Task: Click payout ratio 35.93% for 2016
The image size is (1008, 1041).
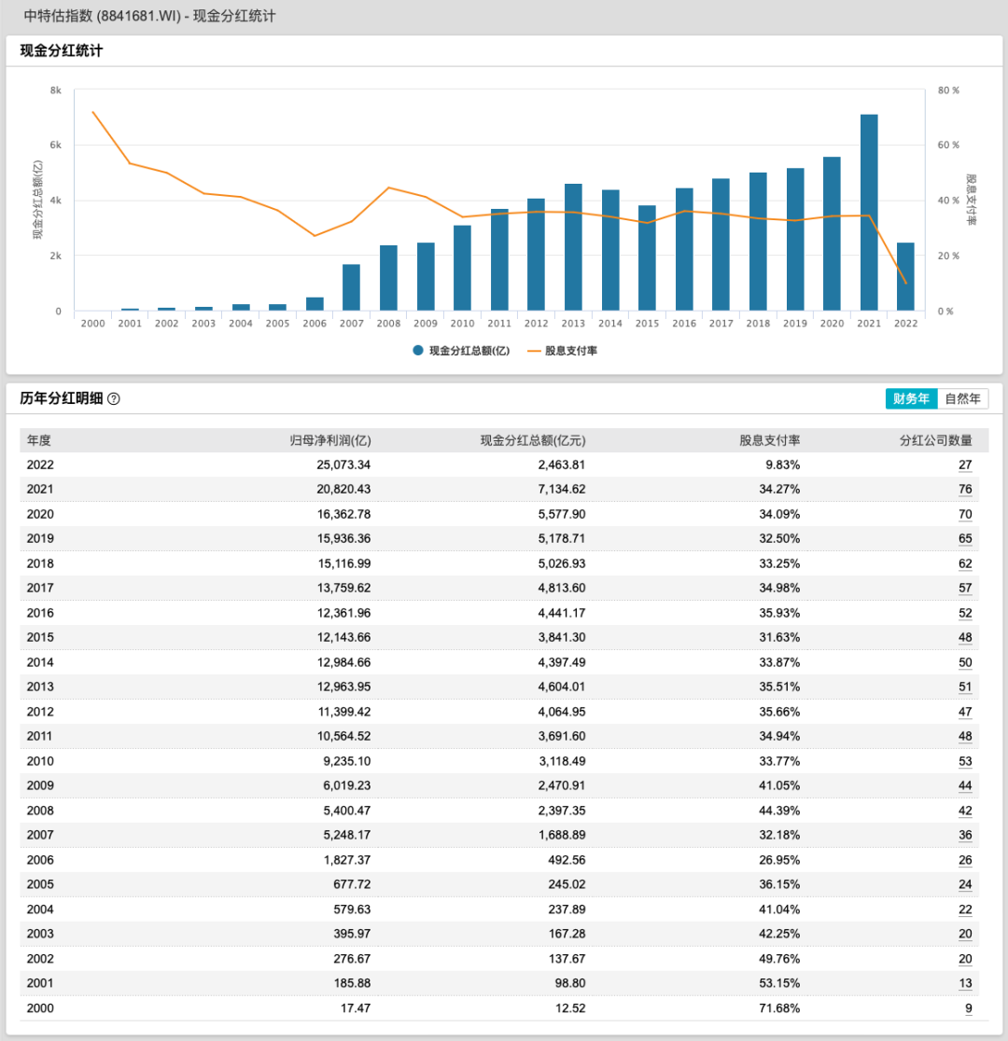Action: pos(779,613)
